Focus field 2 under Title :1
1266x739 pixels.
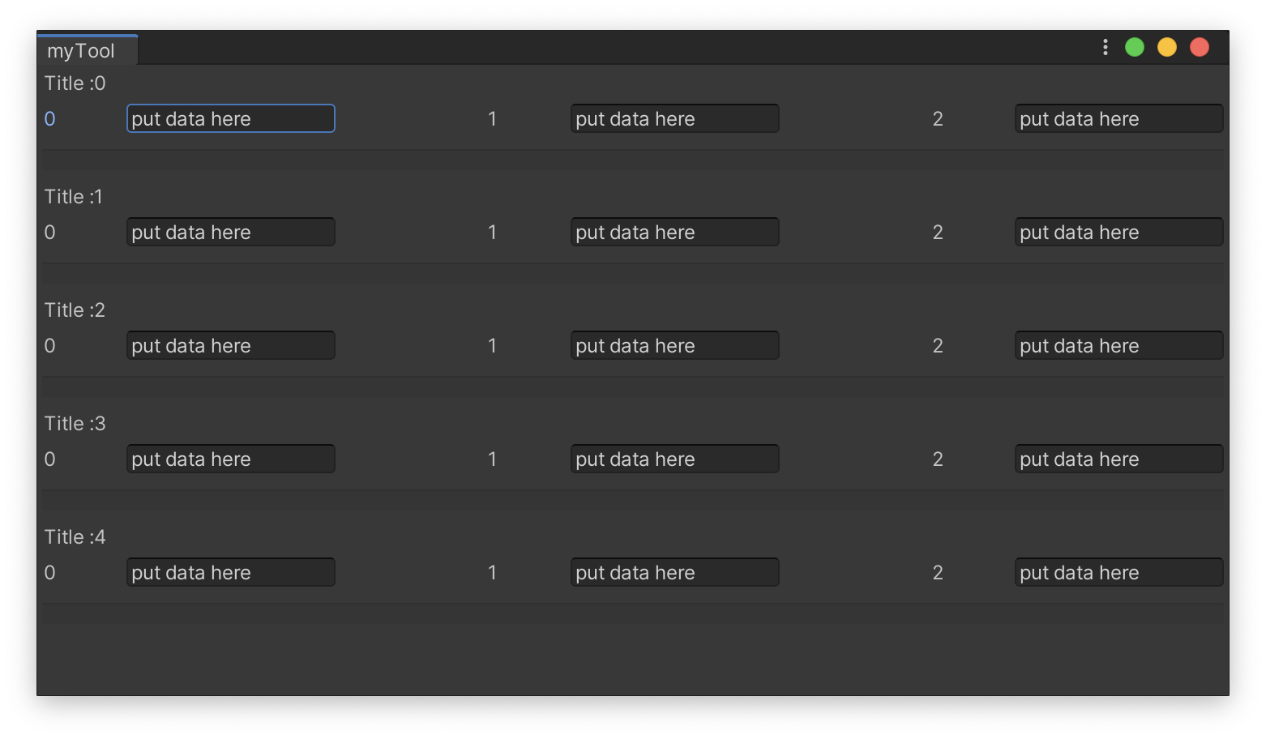coord(1119,232)
